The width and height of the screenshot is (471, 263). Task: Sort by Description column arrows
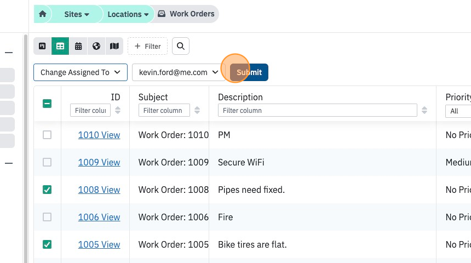point(424,110)
